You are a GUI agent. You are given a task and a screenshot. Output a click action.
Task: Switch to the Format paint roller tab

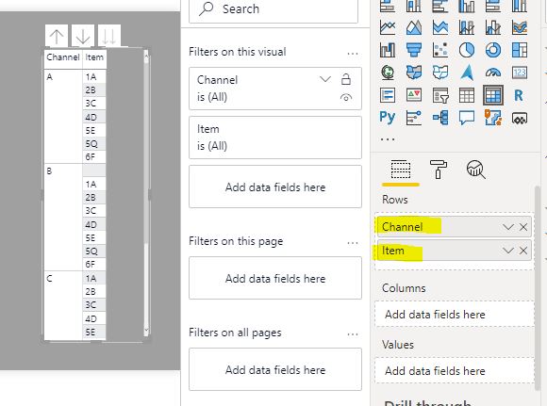[439, 170]
